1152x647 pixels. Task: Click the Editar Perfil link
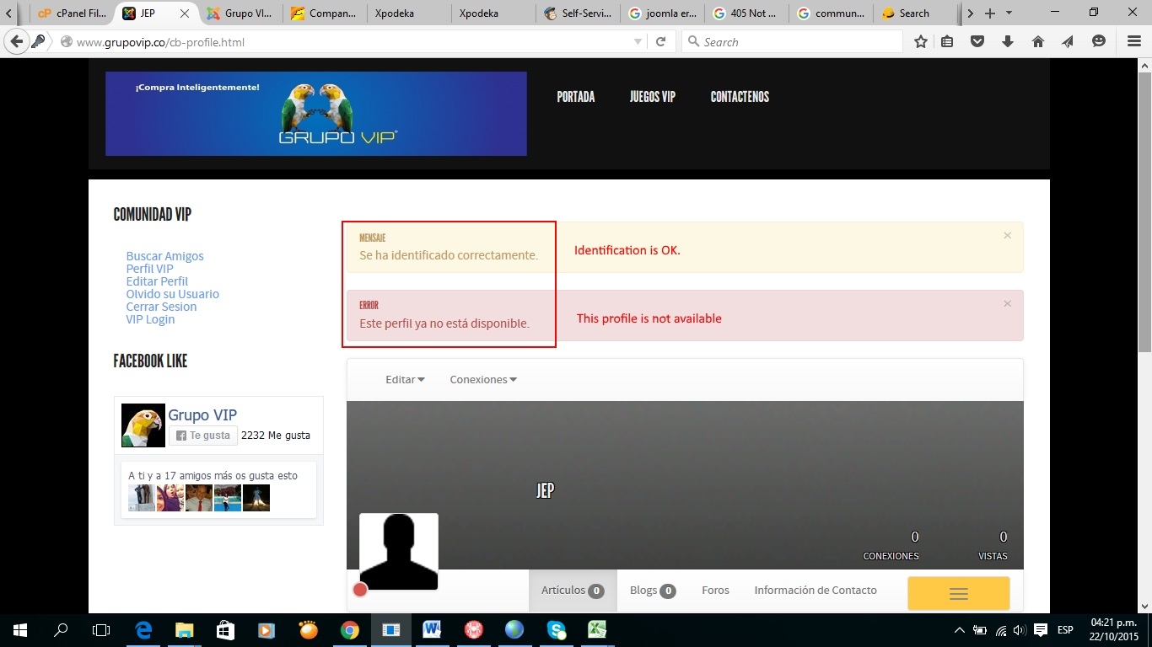coord(157,281)
